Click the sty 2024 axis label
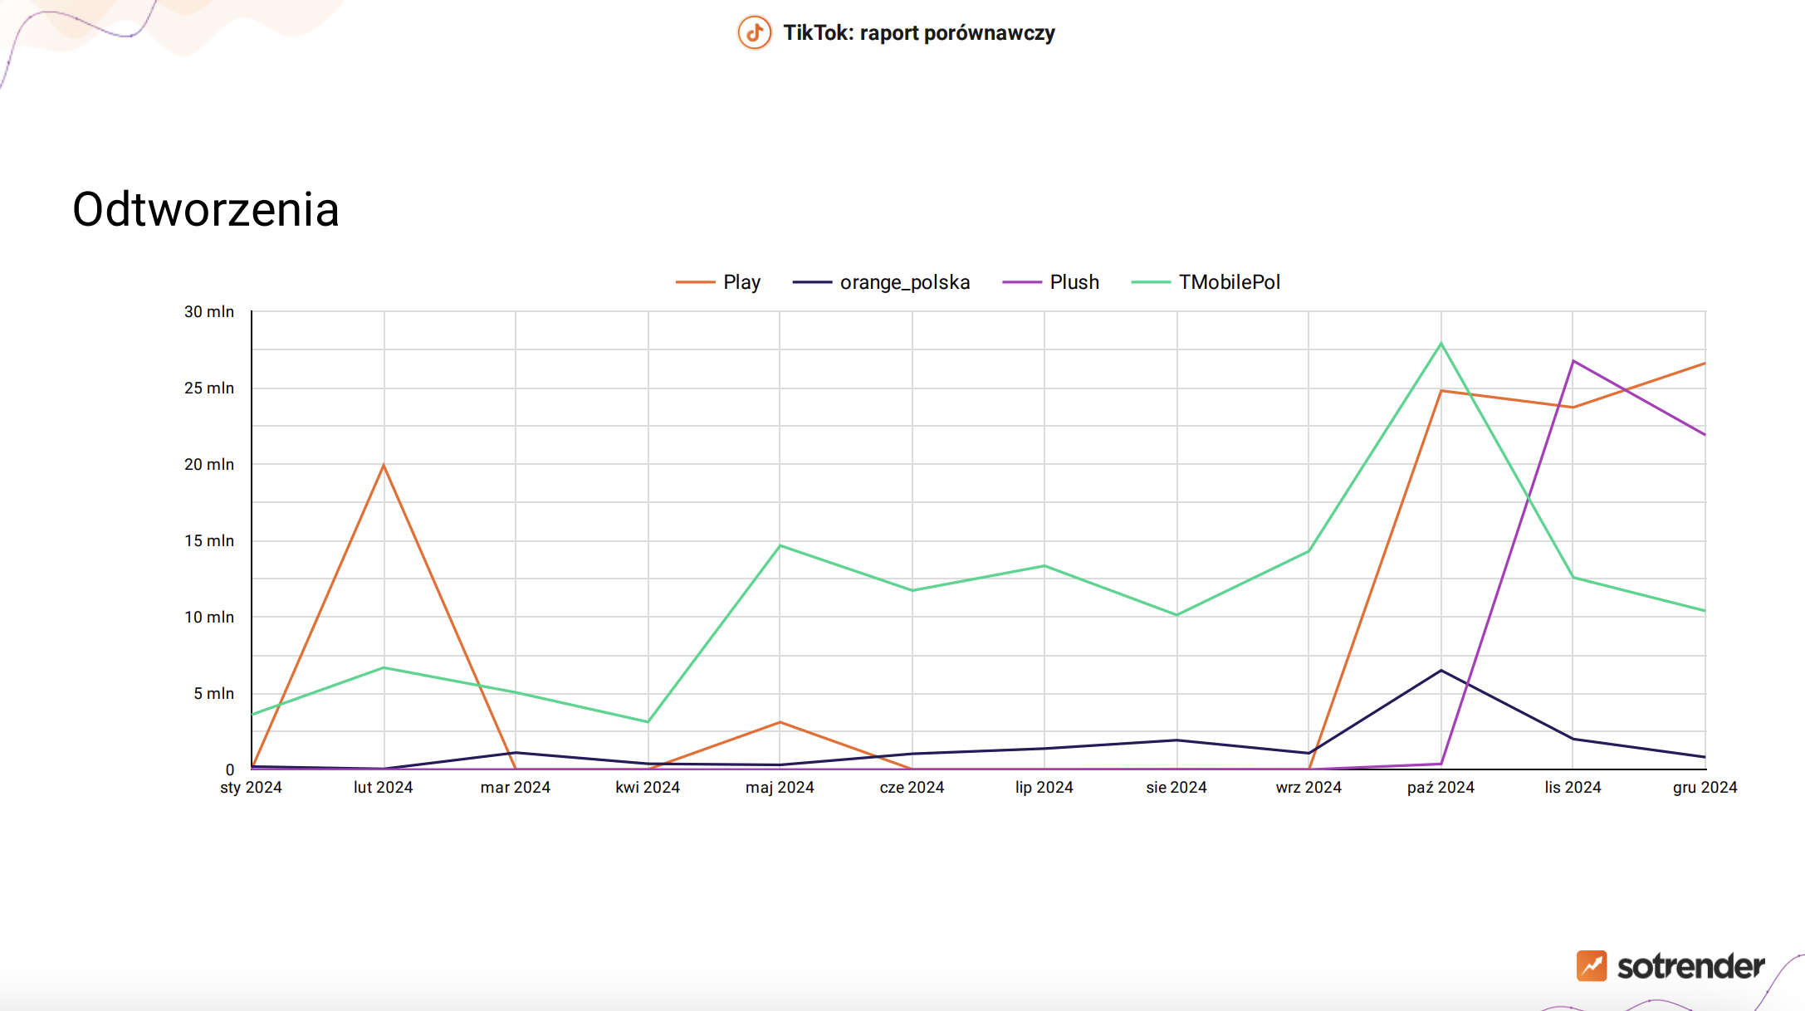 coord(251,787)
